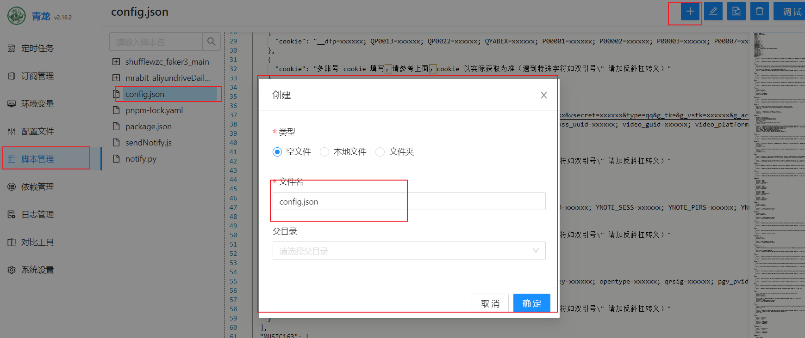Click the 依赖管理 sidebar icon
The height and width of the screenshot is (338, 805).
[x=12, y=187]
